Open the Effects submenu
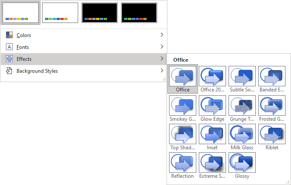 tap(84, 59)
